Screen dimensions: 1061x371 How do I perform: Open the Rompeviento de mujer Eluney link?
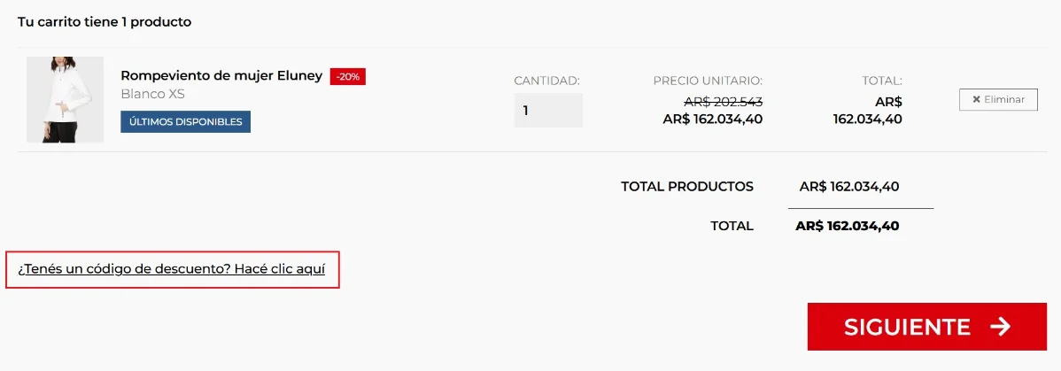tap(221, 76)
